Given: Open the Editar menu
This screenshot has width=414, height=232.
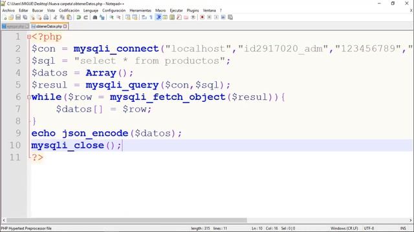Looking at the screenshot, I should pos(23,10).
